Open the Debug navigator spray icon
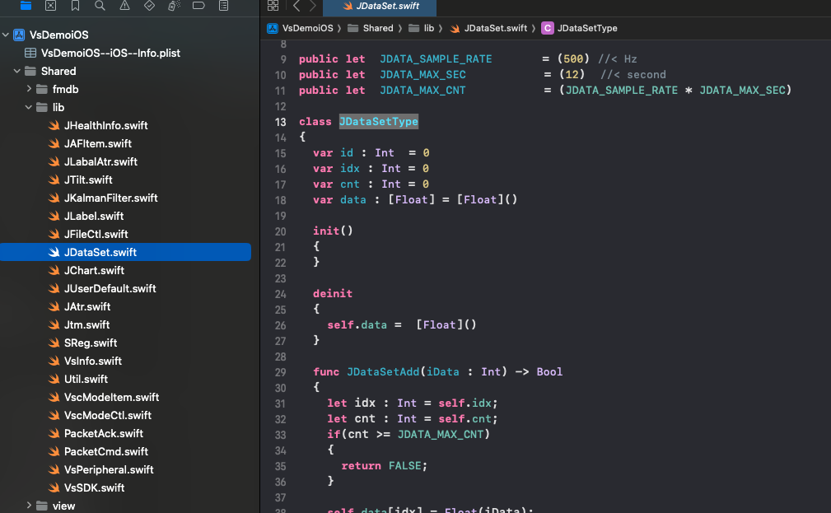The image size is (831, 513). [174, 6]
